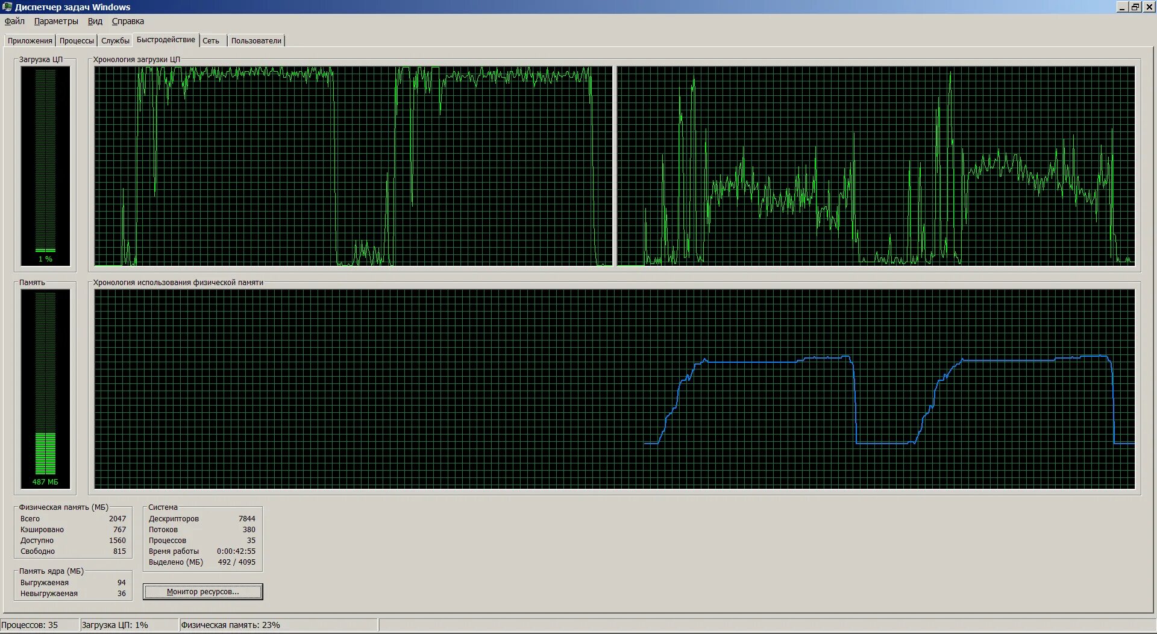
Task: Minimize the Task Manager window
Action: pos(1122,7)
